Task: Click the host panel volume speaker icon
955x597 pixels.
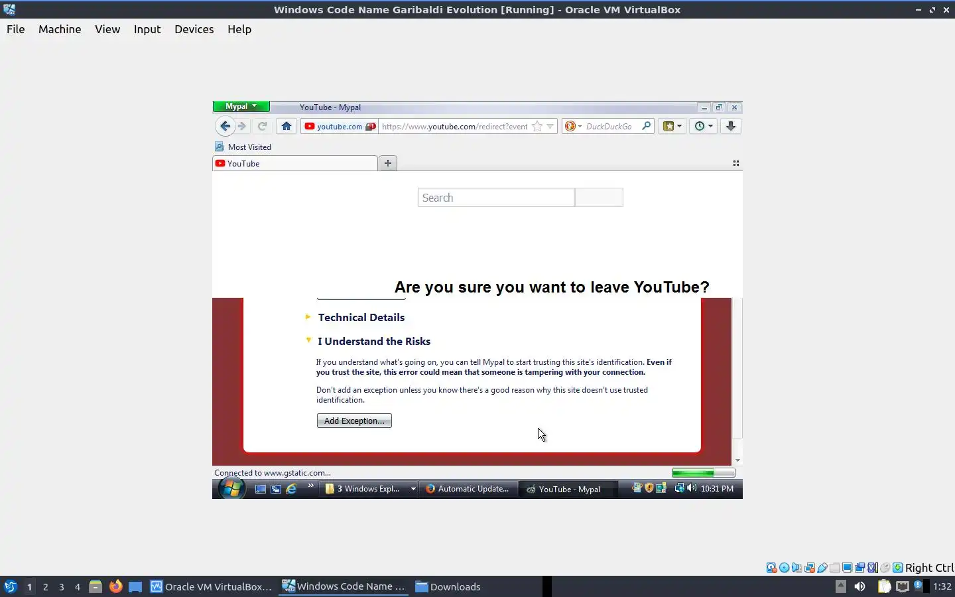Action: tap(859, 586)
